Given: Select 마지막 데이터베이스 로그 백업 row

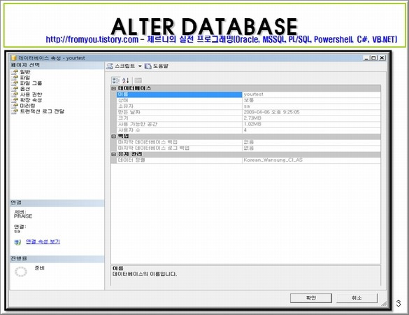Looking at the screenshot, I should click(248, 148).
